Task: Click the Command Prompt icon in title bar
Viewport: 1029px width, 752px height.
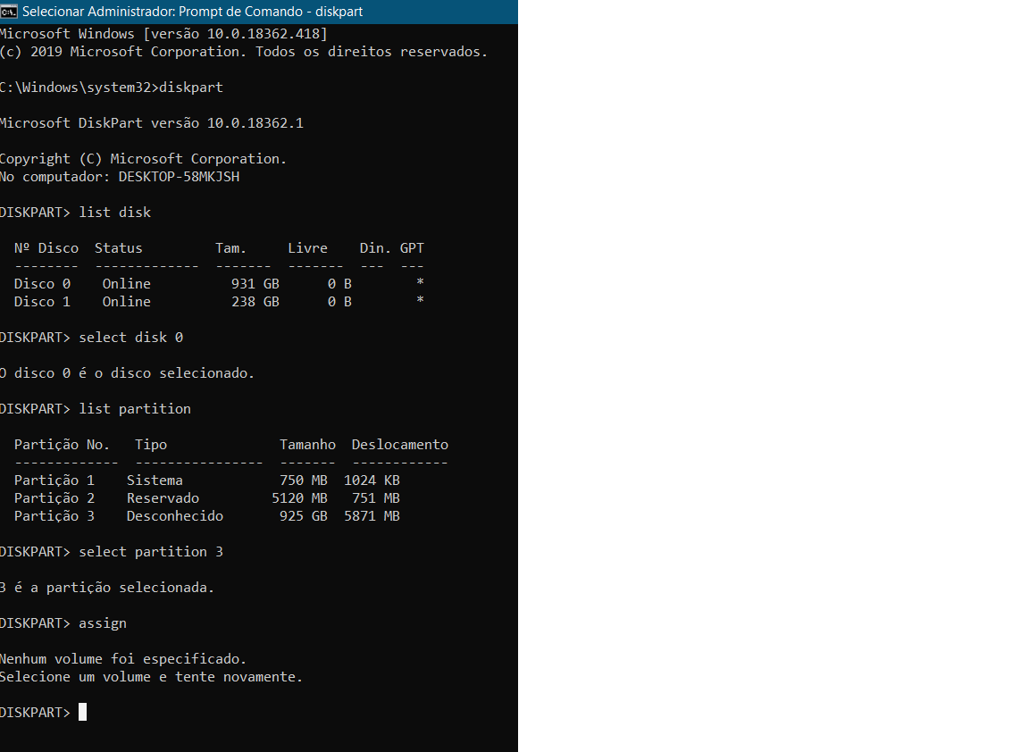Action: [9, 11]
